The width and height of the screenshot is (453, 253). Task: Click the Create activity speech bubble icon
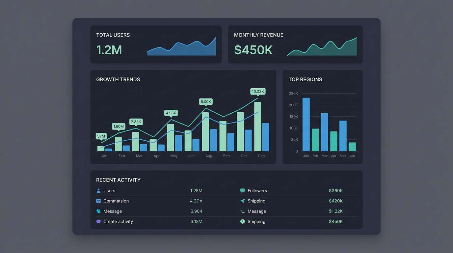pos(98,221)
